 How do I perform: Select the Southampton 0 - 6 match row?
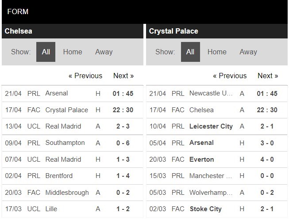pos(73,143)
